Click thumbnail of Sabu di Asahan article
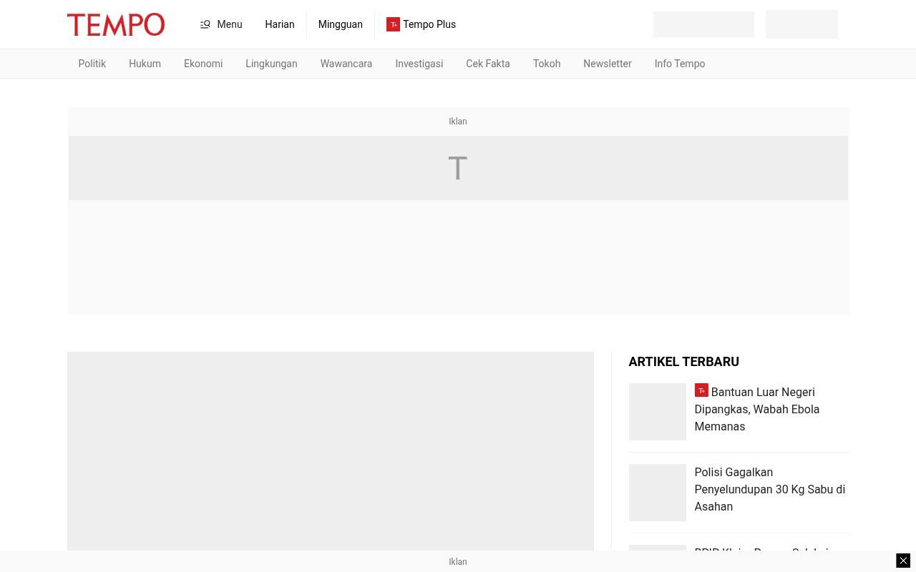 657,493
